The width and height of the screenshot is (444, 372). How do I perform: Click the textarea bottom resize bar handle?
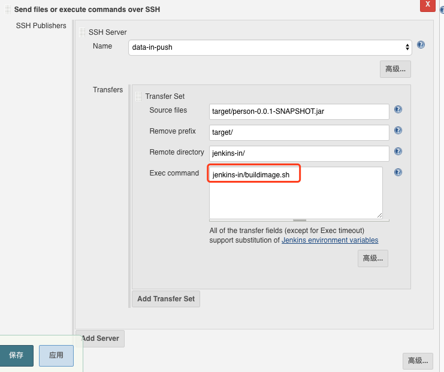pyautogui.click(x=300, y=220)
